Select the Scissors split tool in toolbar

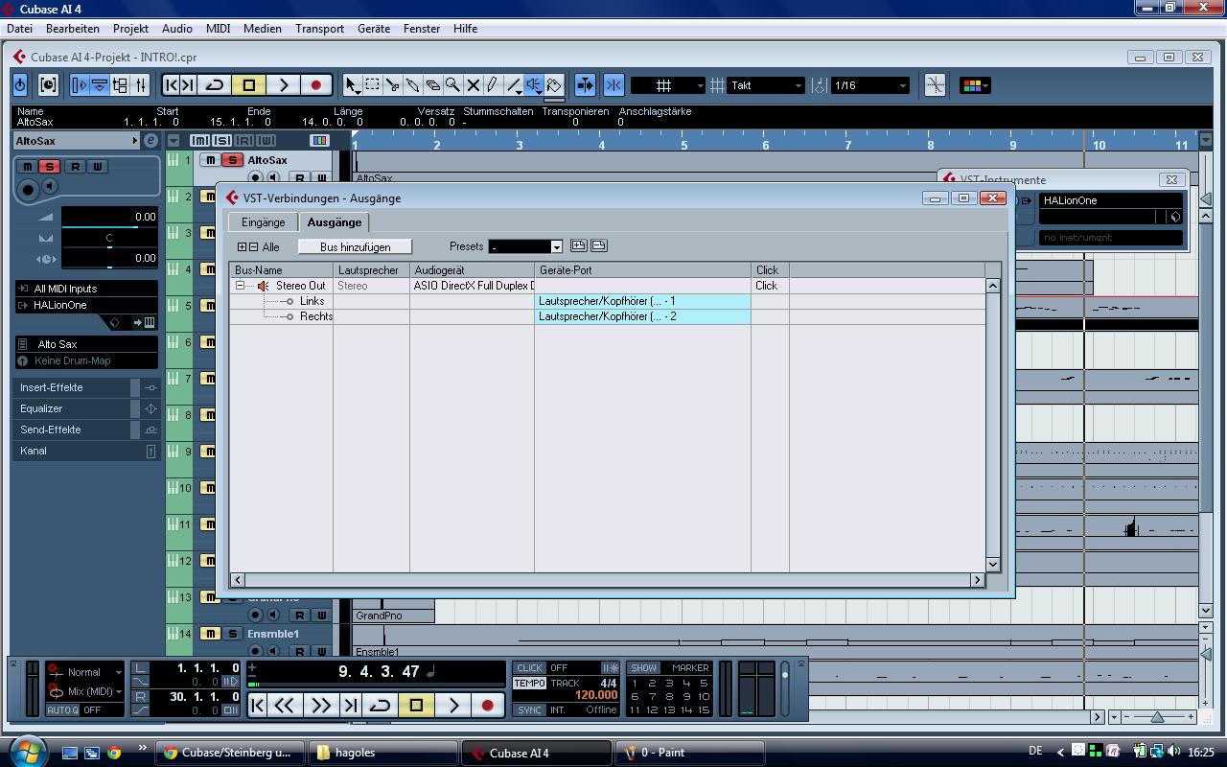[x=392, y=85]
